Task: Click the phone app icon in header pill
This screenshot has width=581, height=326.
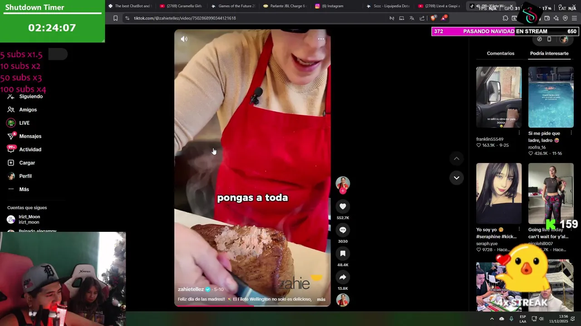Action: click(x=549, y=39)
